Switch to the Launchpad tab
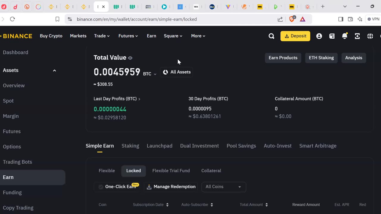 (x=160, y=146)
